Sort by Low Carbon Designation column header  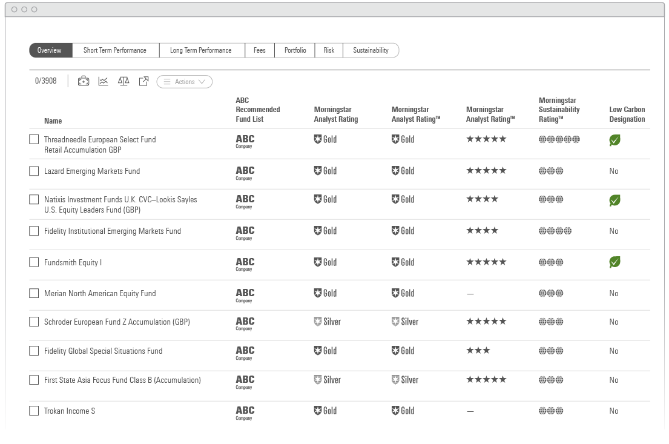[x=627, y=114]
